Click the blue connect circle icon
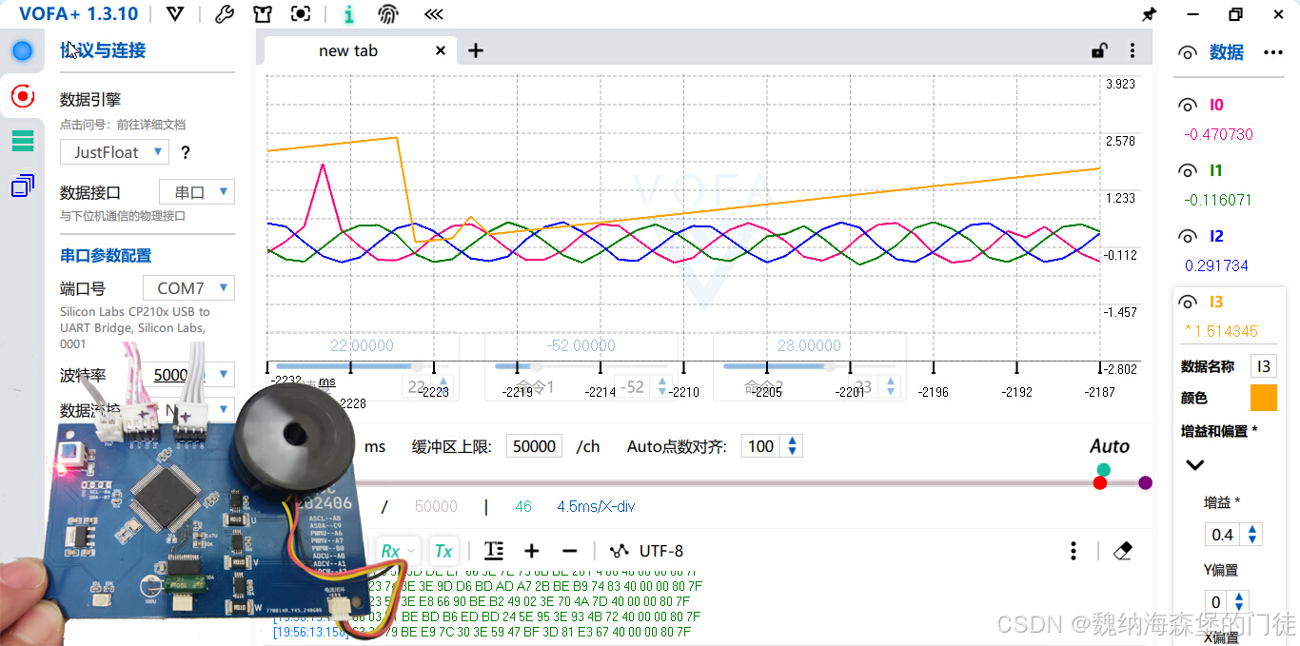 pyautogui.click(x=22, y=51)
